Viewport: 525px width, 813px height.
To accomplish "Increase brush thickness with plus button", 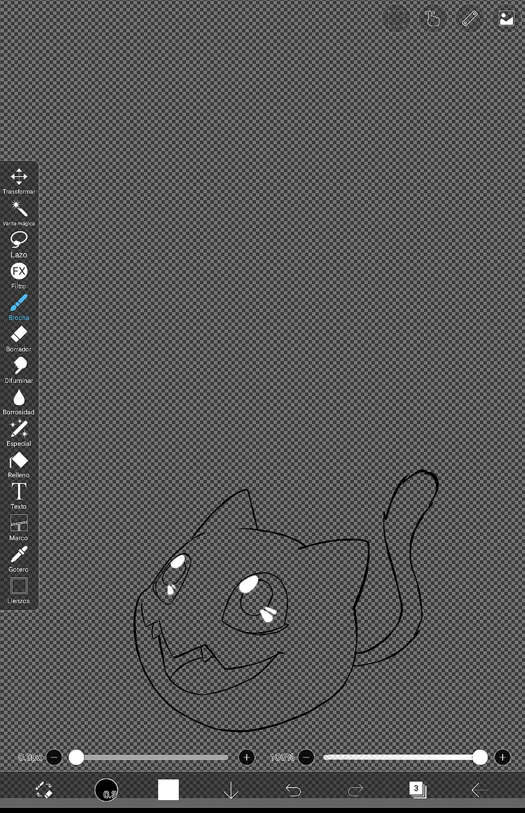I will pyautogui.click(x=247, y=757).
